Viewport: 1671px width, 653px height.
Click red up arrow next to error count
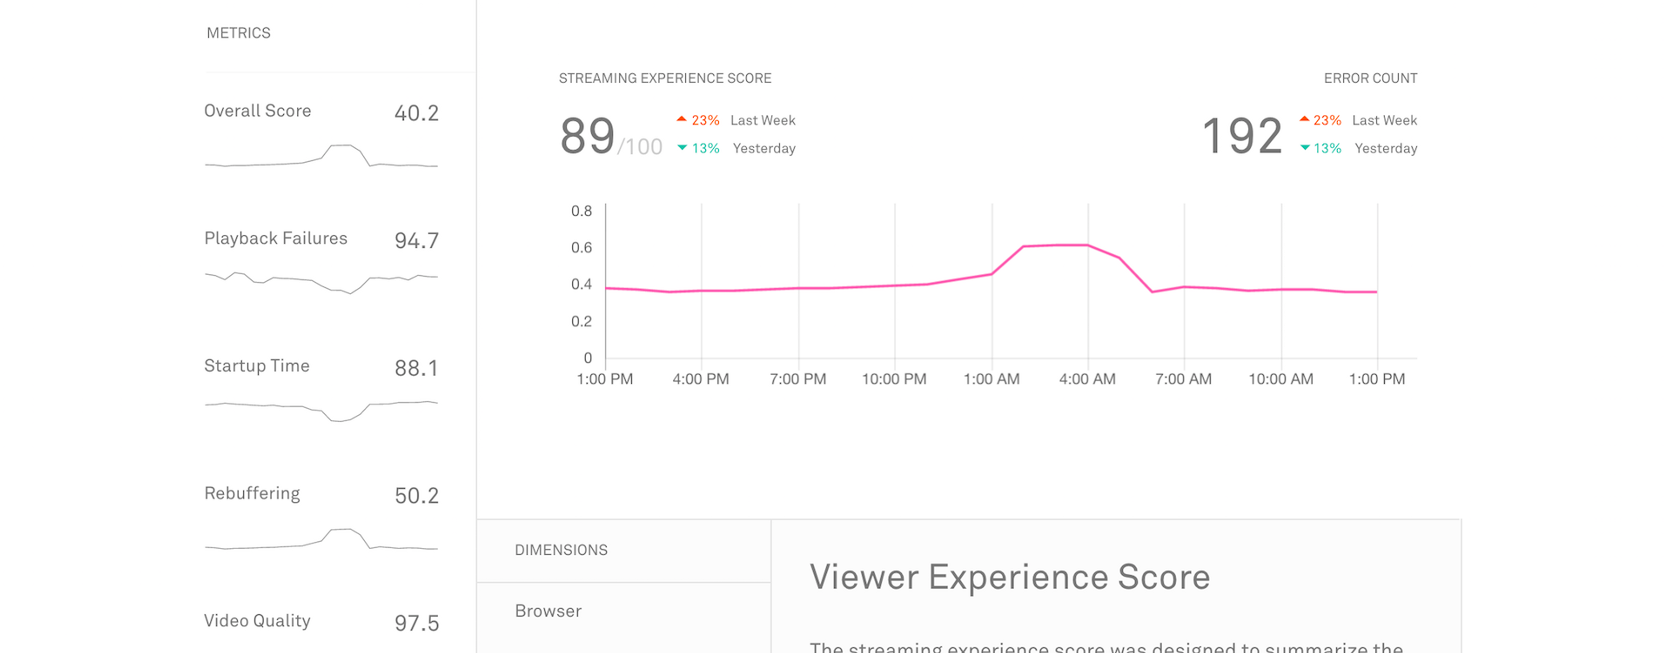(x=1304, y=119)
